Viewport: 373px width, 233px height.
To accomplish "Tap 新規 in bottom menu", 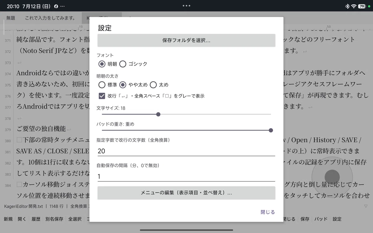I will [x=8, y=219].
